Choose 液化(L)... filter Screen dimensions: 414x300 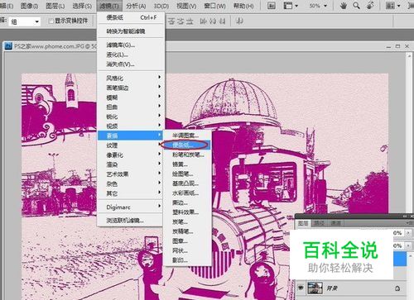click(x=131, y=55)
